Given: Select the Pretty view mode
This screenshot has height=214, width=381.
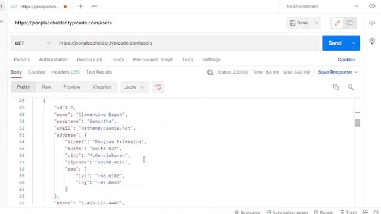Looking at the screenshot, I should (23, 87).
